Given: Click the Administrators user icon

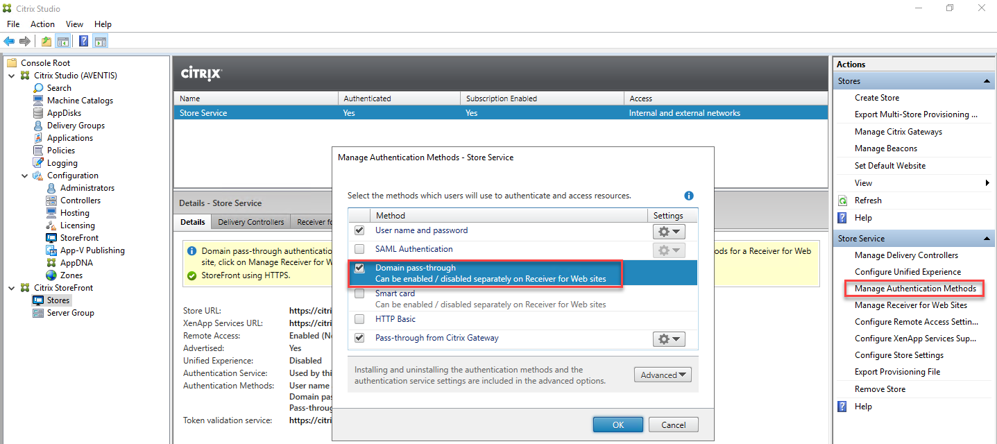Looking at the screenshot, I should (51, 188).
